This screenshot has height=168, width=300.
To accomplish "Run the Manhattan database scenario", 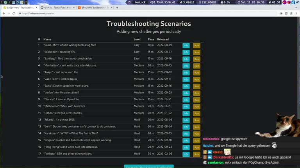I will (x=196, y=66).
